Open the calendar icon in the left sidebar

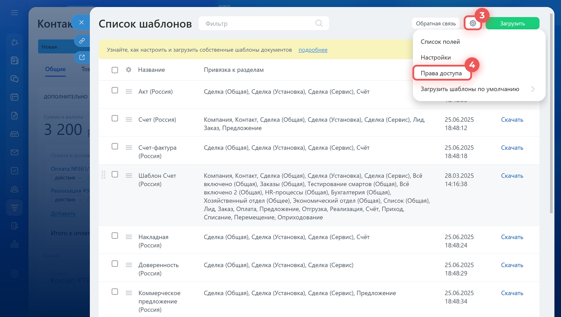(x=14, y=97)
